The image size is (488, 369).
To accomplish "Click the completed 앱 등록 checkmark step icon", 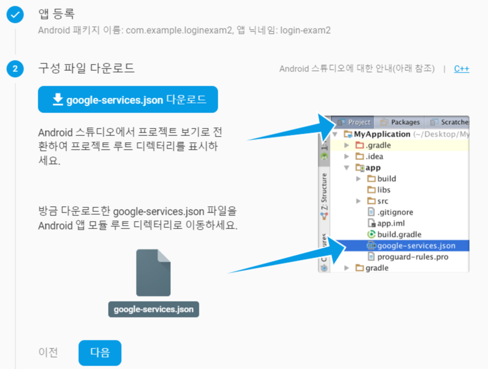I will 15,15.
